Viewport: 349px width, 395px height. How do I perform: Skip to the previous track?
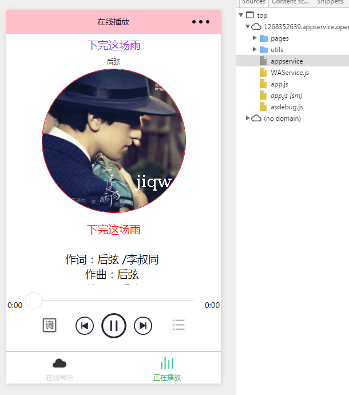pyautogui.click(x=85, y=326)
